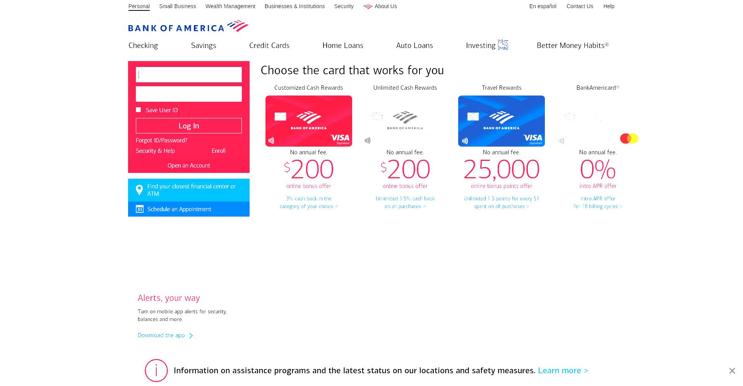The height and width of the screenshot is (386, 743).
Task: Click the Log In button
Action: 189,126
